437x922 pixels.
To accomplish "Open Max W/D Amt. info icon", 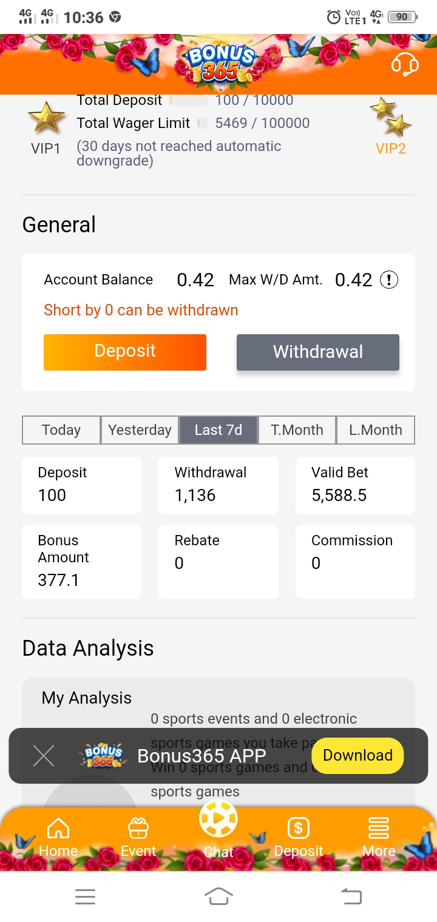I will pos(388,280).
